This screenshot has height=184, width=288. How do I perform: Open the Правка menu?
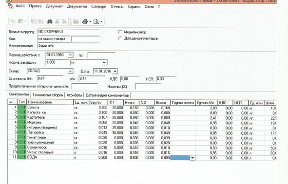pyautogui.click(x=35, y=6)
